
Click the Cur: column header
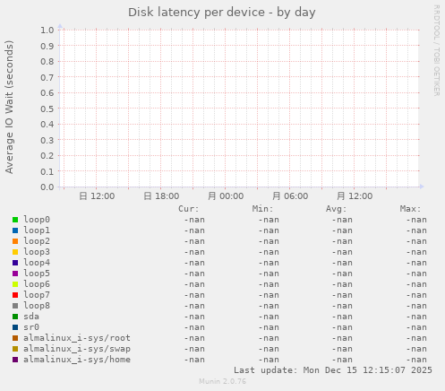click(189, 209)
